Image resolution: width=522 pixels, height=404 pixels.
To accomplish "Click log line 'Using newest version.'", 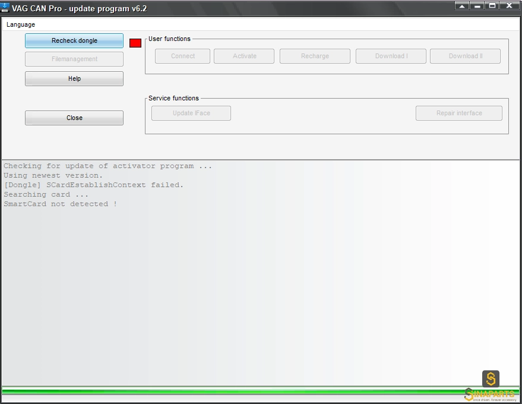I will pyautogui.click(x=53, y=175).
